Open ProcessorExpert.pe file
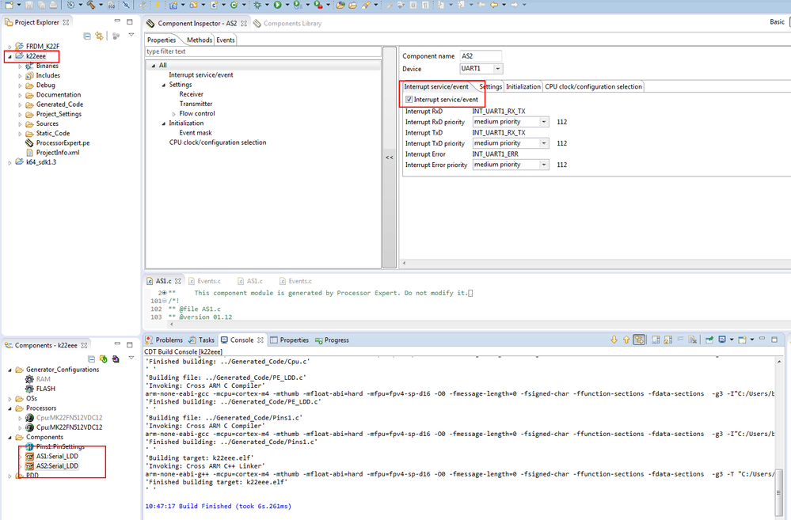This screenshot has width=791, height=520. pos(63,142)
